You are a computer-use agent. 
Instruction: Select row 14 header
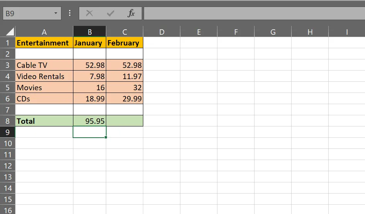(x=7, y=188)
